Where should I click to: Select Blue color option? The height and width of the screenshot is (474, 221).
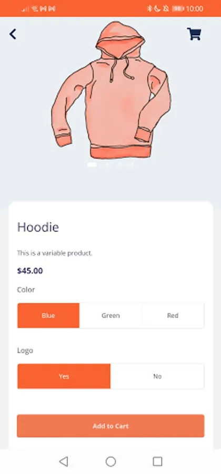click(x=48, y=315)
